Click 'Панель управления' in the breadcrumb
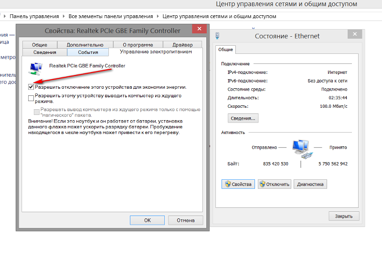Screen dimensions: 382x268 point(34,16)
